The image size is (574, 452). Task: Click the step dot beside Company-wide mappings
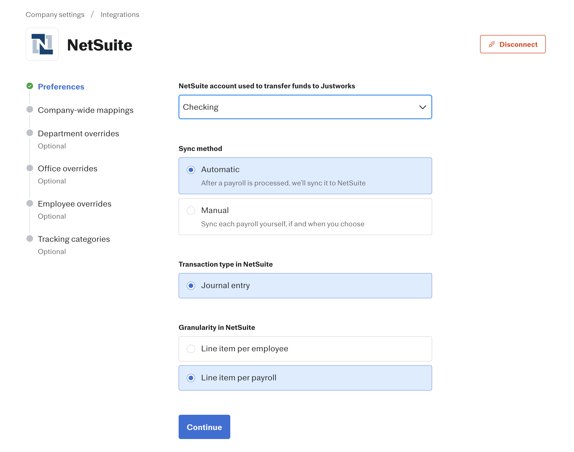30,109
